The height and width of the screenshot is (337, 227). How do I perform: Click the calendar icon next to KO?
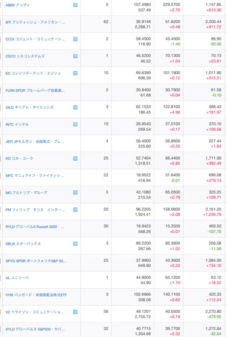75,158
